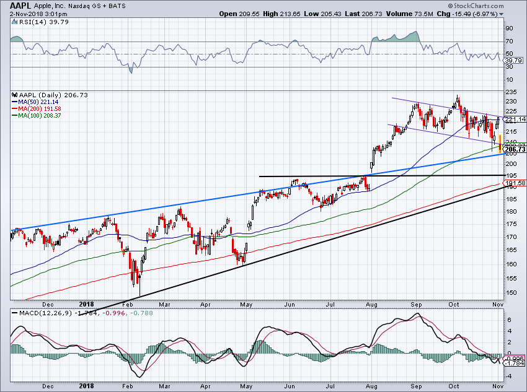
Task: Click the 30 level on RSI axis
Action: (510, 67)
